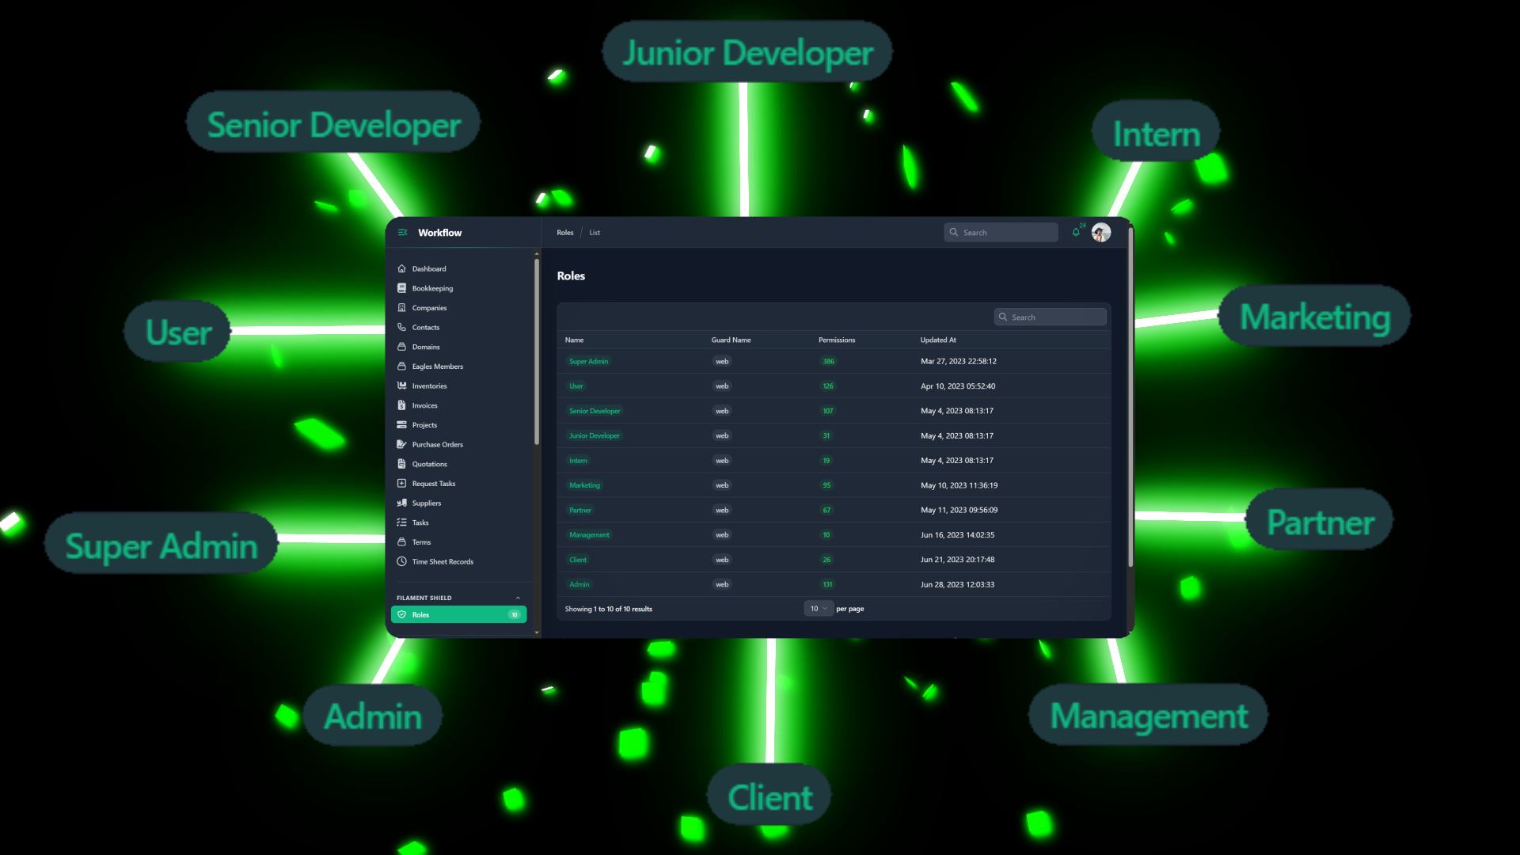Click the Quotations document icon
The width and height of the screenshot is (1520, 855).
point(401,464)
